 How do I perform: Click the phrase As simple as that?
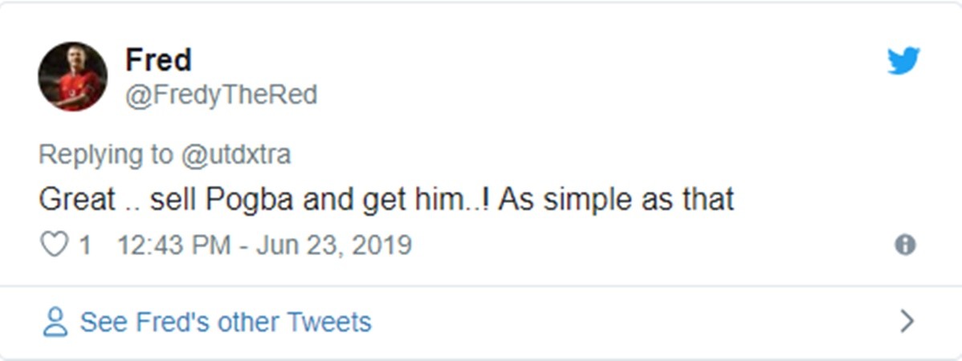coord(616,199)
